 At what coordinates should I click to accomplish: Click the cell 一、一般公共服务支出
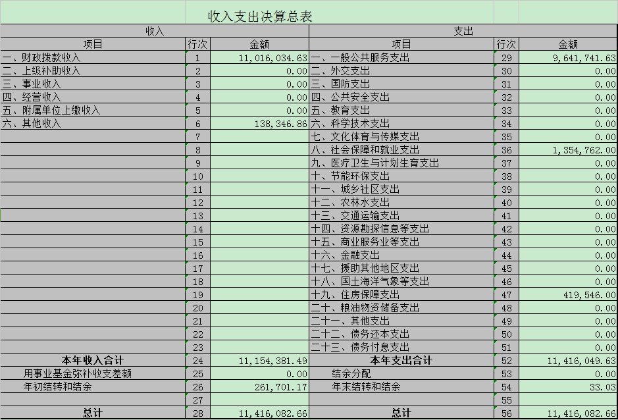[401, 57]
